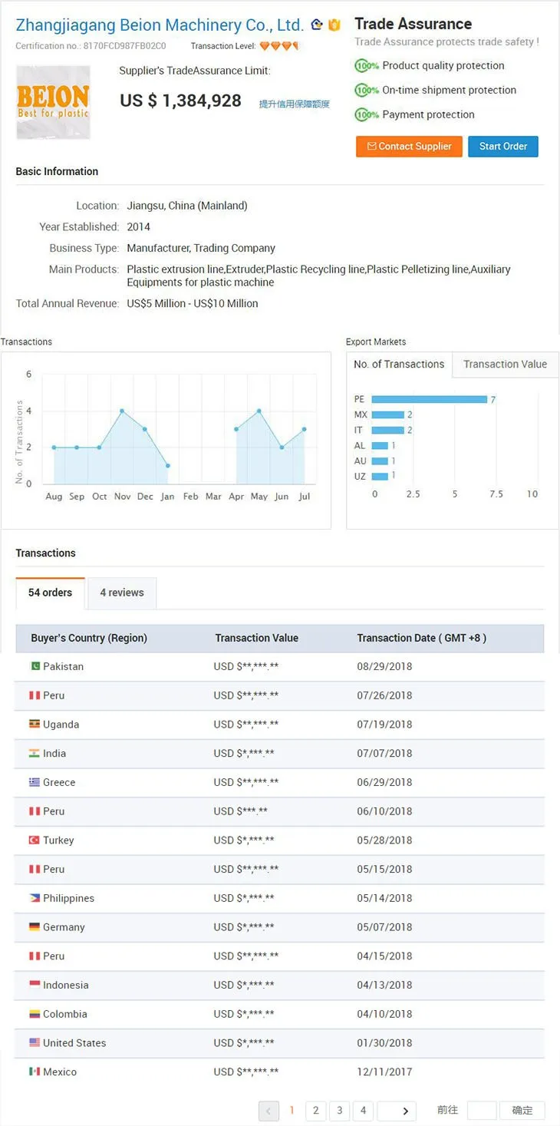Click the date 05/28/2018
The height and width of the screenshot is (1126, 560).
[x=384, y=840]
